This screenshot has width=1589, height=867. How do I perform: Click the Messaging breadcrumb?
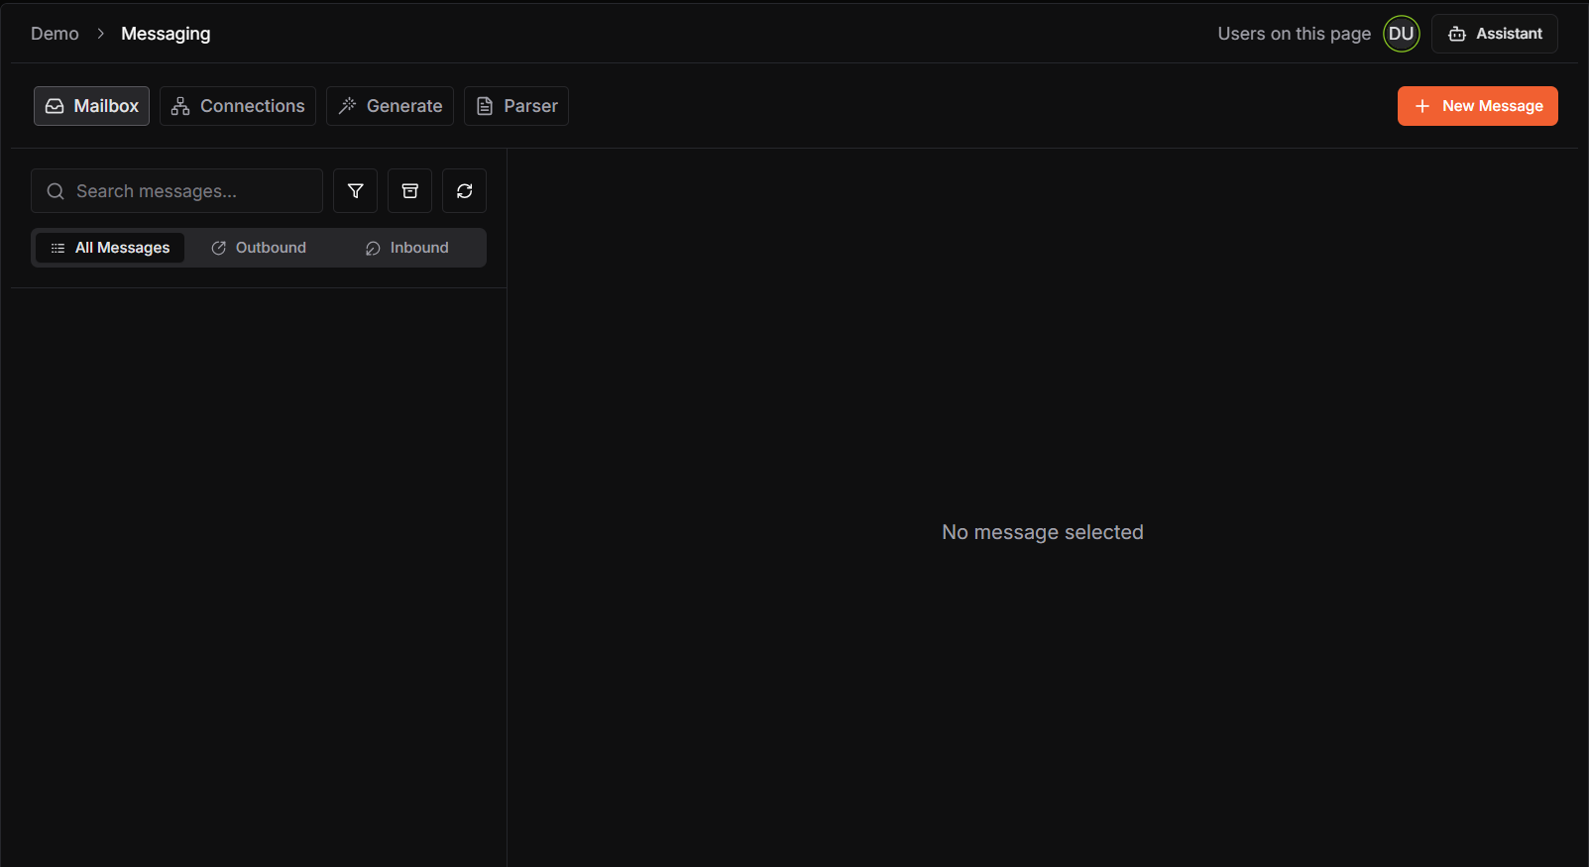click(x=166, y=34)
